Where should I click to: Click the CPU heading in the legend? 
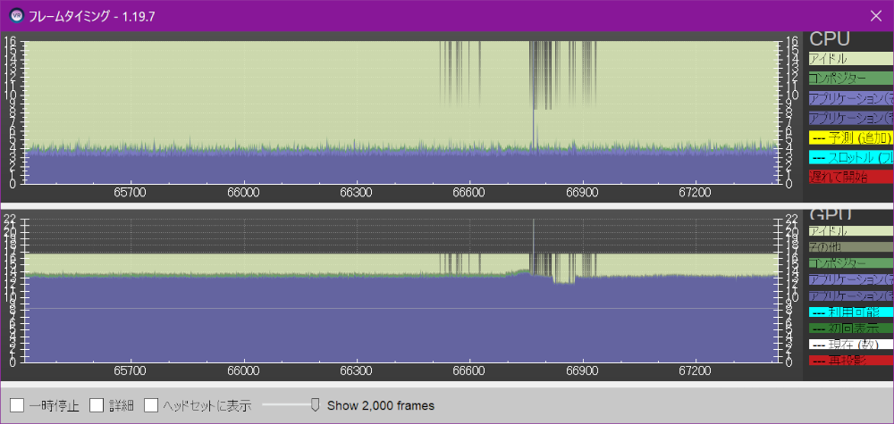click(830, 38)
